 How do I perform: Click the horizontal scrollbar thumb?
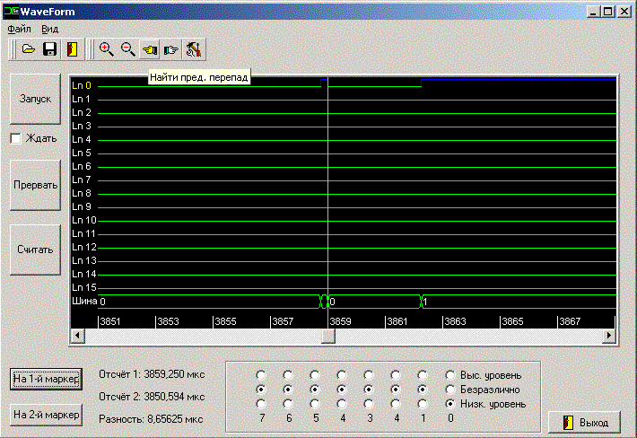coord(328,335)
